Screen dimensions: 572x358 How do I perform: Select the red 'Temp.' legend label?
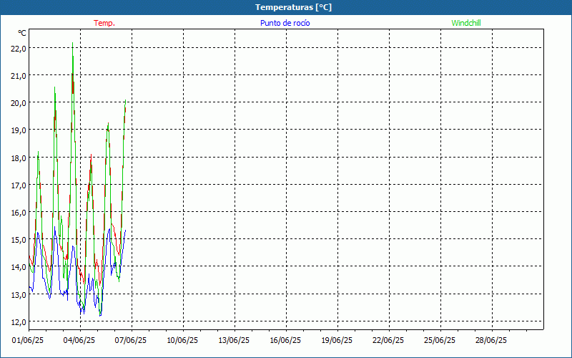coord(104,23)
